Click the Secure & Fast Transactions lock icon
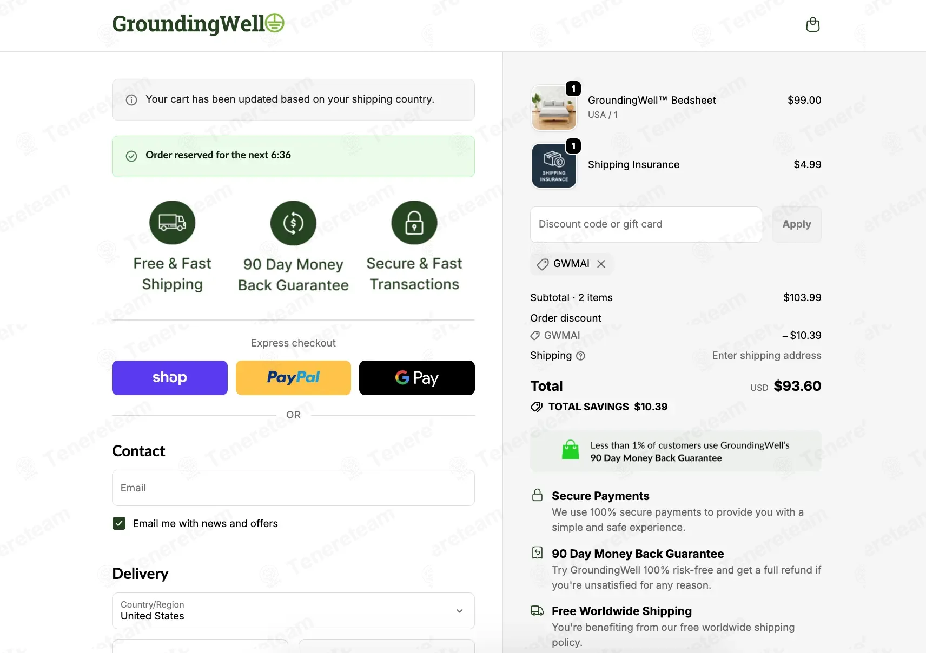Viewport: 926px width, 653px height. [414, 223]
